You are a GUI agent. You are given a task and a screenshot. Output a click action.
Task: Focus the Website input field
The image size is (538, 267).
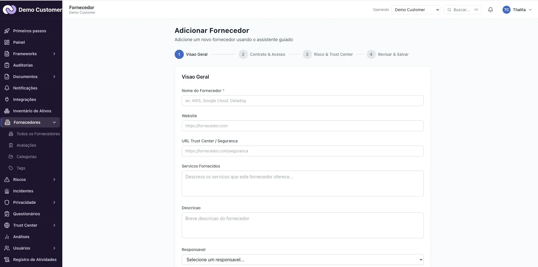click(302, 126)
